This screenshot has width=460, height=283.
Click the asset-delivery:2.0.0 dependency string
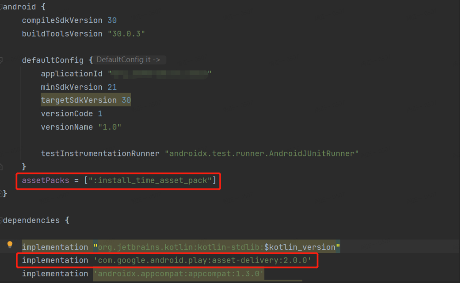[202, 260]
